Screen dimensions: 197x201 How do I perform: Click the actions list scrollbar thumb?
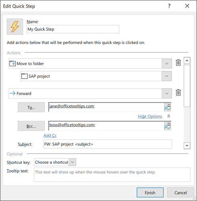tap(187, 86)
